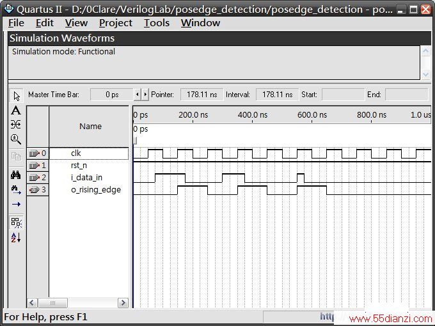Click 400.0 ns on the time ruler
Image resolution: width=435 pixels, height=326 pixels.
tap(253, 115)
